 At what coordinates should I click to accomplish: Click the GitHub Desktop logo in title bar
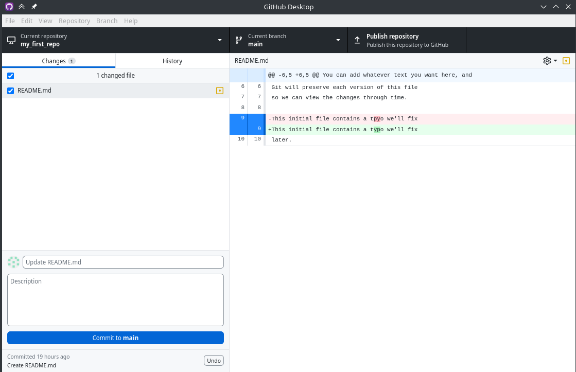pos(9,7)
